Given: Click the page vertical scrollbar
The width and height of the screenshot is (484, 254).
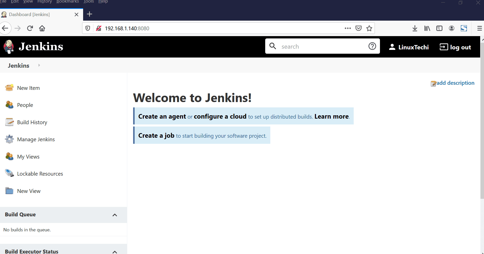Looking at the screenshot, I should point(482,121).
